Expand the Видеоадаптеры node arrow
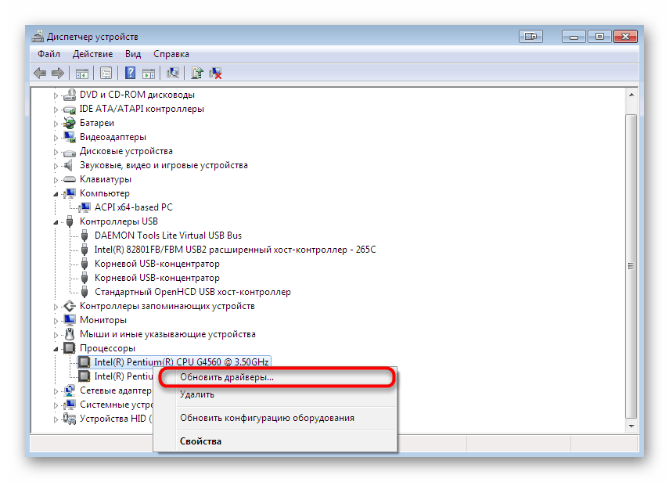 coord(56,138)
